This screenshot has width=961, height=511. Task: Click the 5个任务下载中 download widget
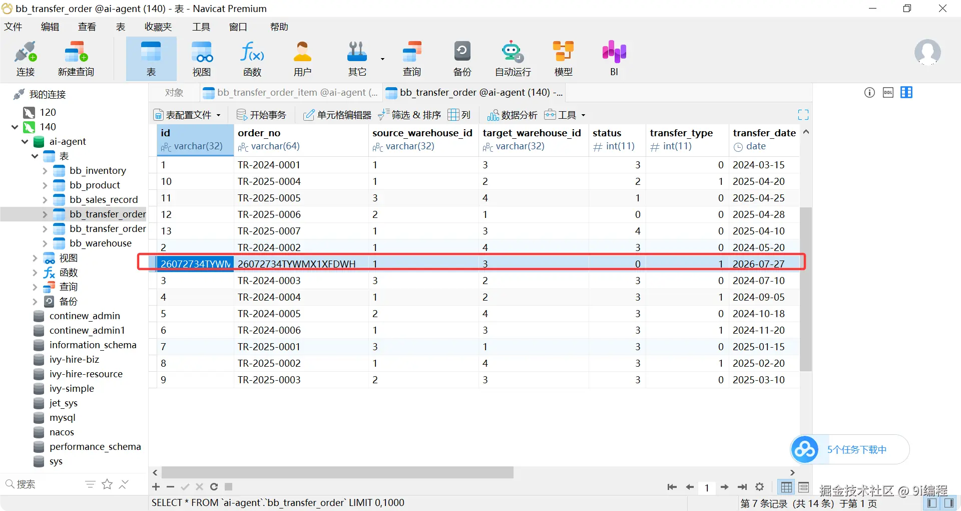[850, 449]
